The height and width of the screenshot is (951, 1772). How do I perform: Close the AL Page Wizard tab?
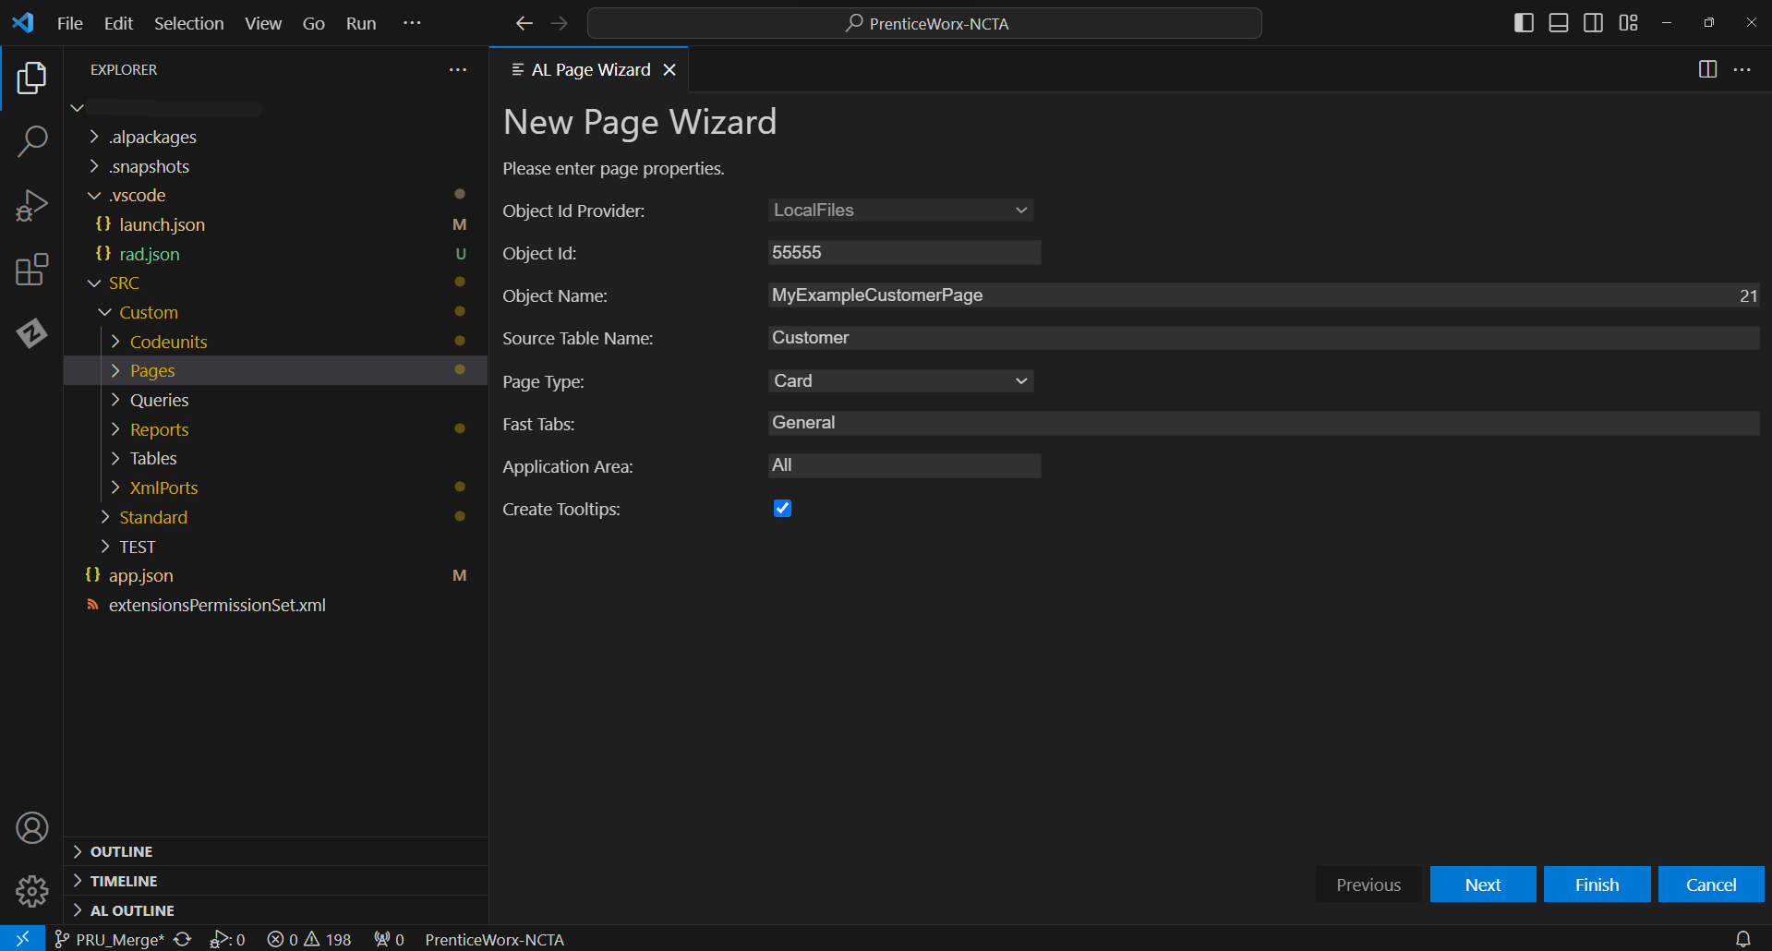pyautogui.click(x=669, y=70)
